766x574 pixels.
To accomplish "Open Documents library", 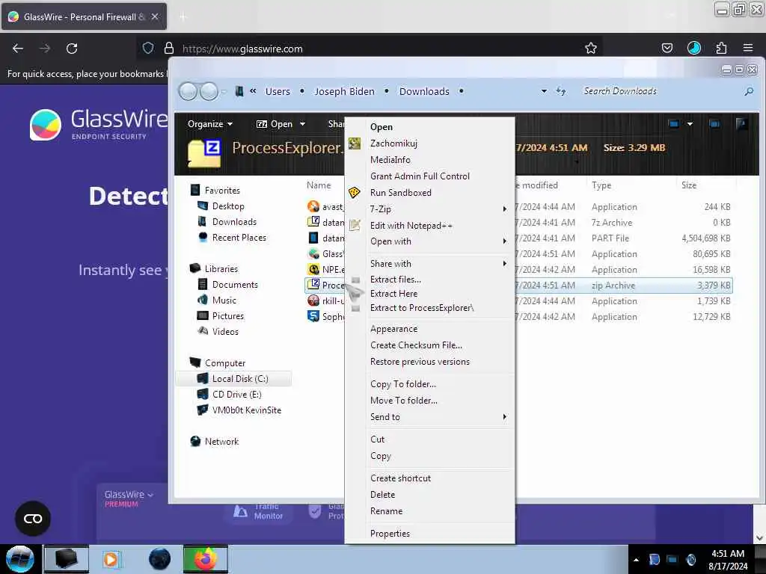I will (x=234, y=285).
